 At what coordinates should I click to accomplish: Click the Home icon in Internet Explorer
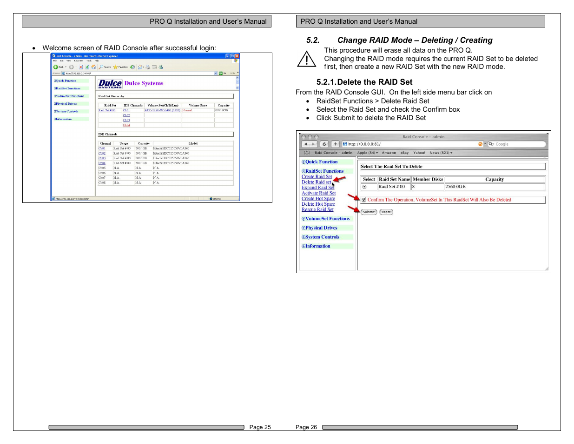[x=93, y=67]
